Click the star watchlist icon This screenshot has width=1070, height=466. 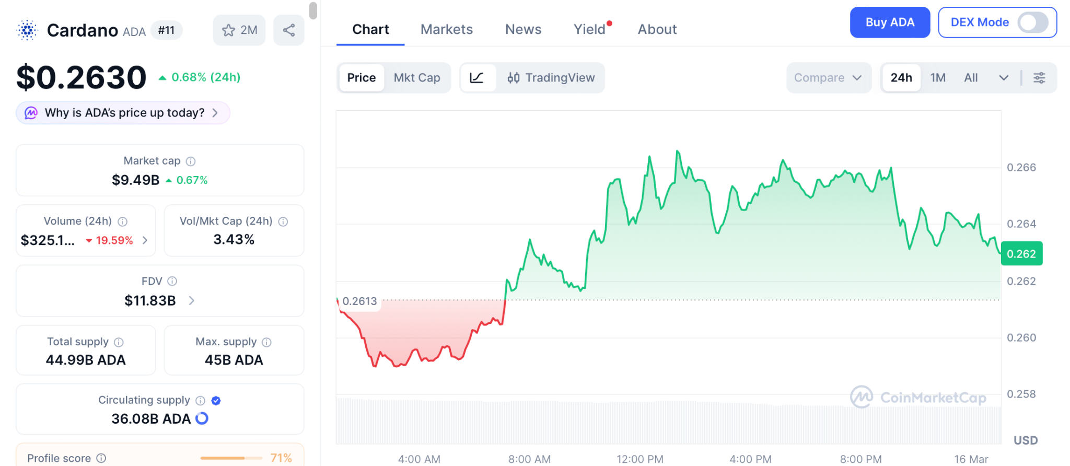tap(229, 30)
